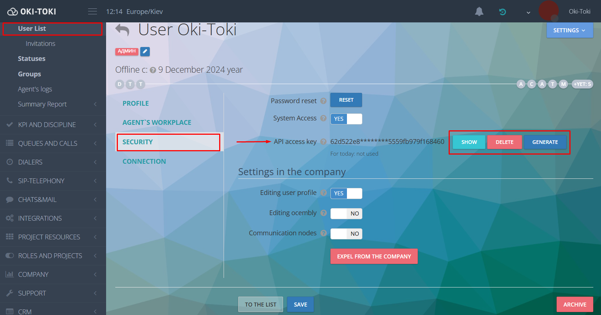Click the Support wrench icon
Image resolution: width=601 pixels, height=315 pixels.
[x=10, y=293]
